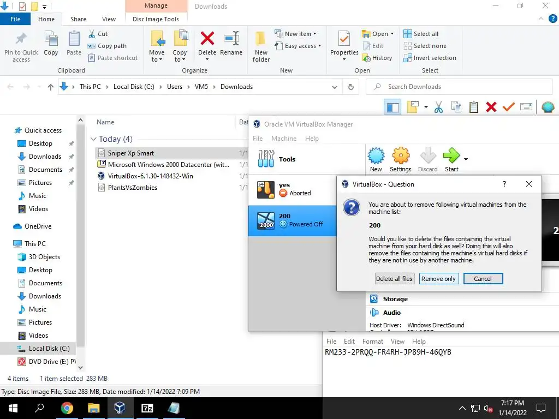
Task: Switch to the Share ribbon tab
Action: [x=78, y=19]
